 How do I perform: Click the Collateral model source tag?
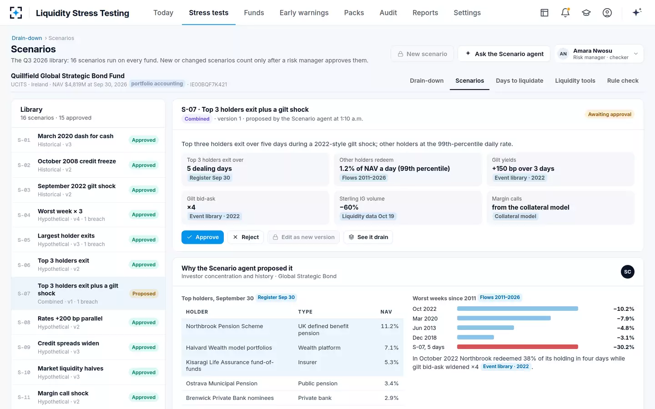(x=515, y=216)
